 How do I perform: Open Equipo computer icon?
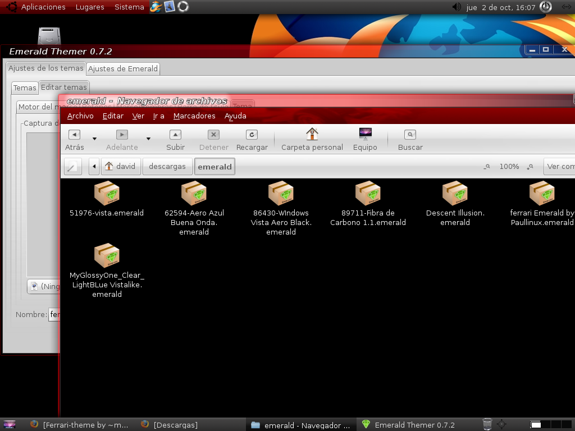[x=365, y=134]
